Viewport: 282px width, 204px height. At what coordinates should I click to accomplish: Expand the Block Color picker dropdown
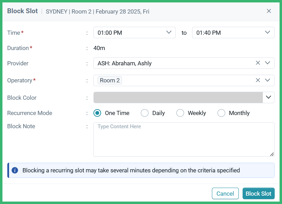268,97
